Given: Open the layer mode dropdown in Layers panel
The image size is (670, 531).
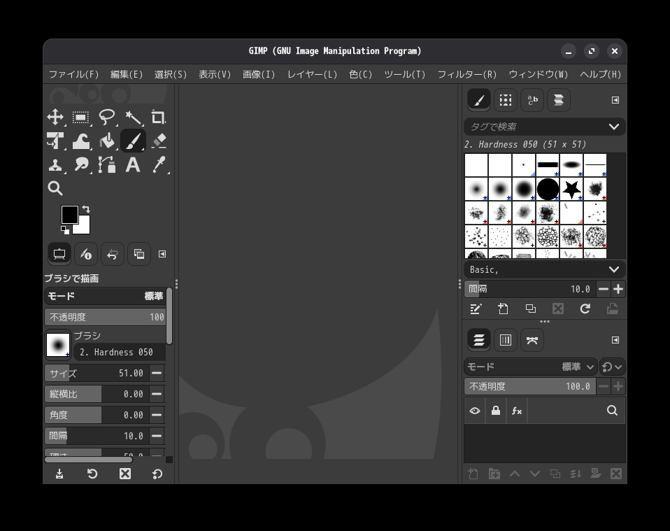Looking at the screenshot, I should pyautogui.click(x=530, y=367).
